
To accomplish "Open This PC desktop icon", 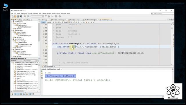I will pyautogui.click(x=5, y=7).
